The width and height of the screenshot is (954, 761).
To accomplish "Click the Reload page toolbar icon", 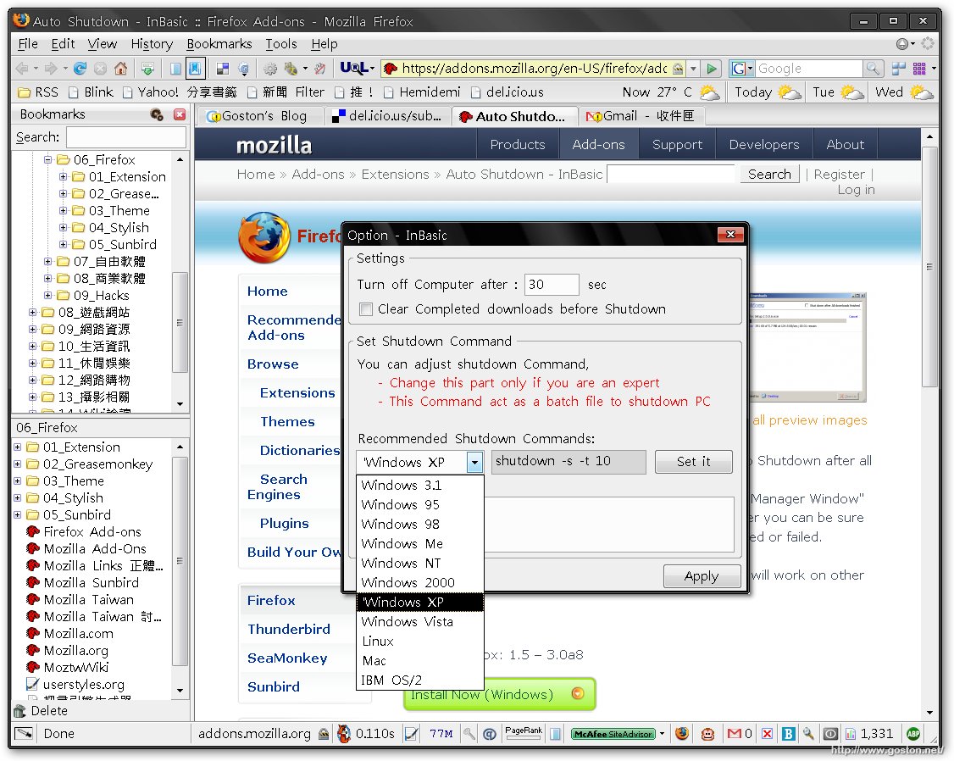I will coord(80,68).
